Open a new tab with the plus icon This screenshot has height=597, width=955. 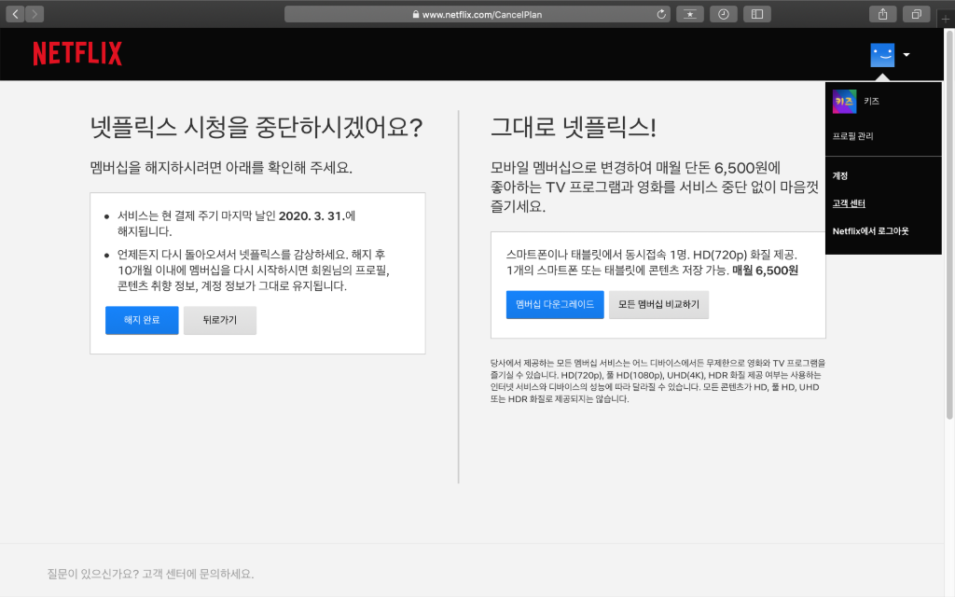click(x=946, y=19)
